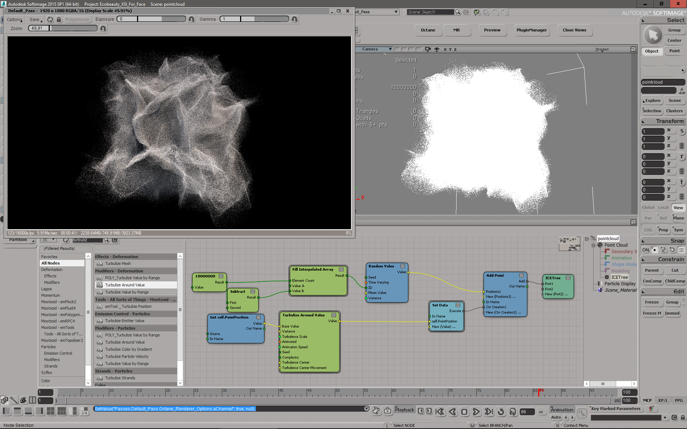The image size is (687, 429).
Task: Switch to the MCP tab
Action: point(647,400)
